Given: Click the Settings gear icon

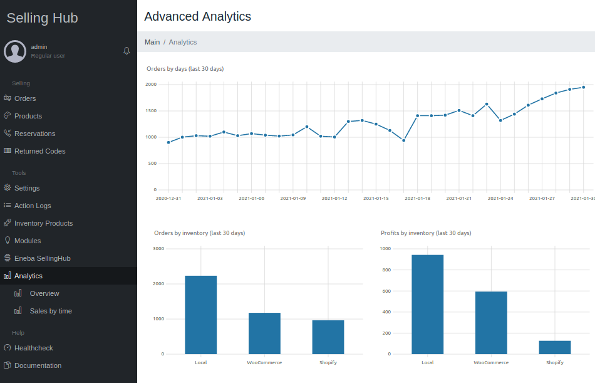Looking at the screenshot, I should [8, 187].
